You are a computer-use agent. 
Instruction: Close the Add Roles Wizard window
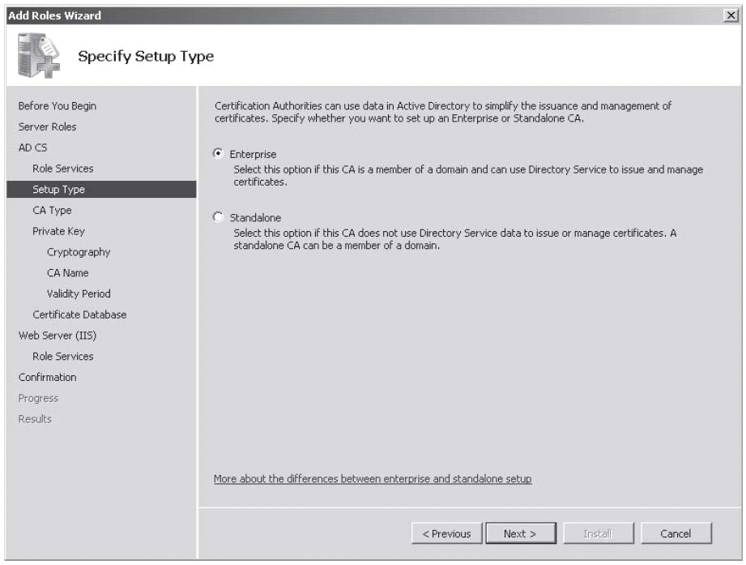point(731,15)
